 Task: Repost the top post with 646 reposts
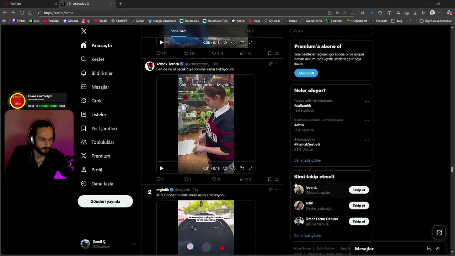[x=189, y=53]
